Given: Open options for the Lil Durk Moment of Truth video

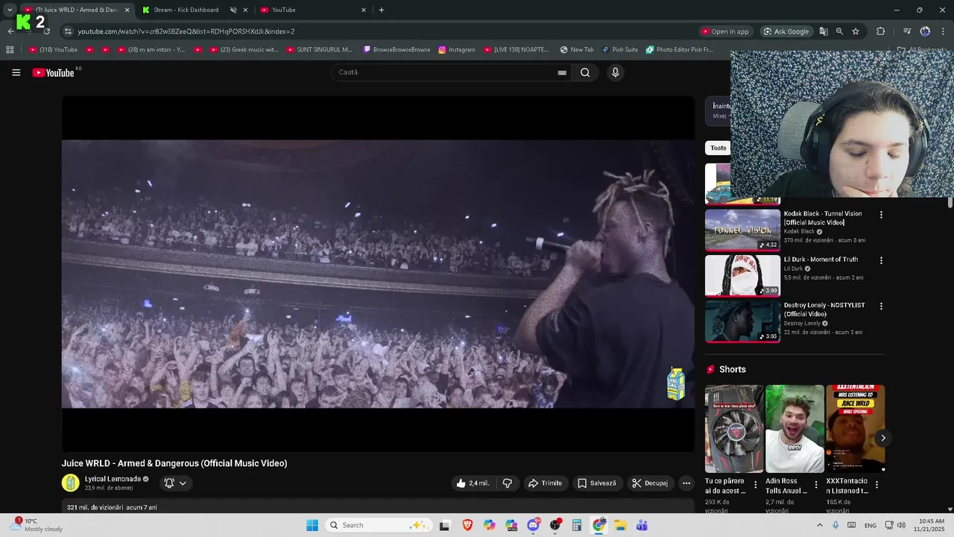Looking at the screenshot, I should [x=881, y=260].
